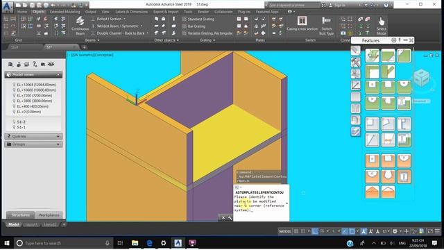The height and width of the screenshot is (250, 444).
Task: Click the ViewCube in the drawing area
Action: click(x=421, y=77)
